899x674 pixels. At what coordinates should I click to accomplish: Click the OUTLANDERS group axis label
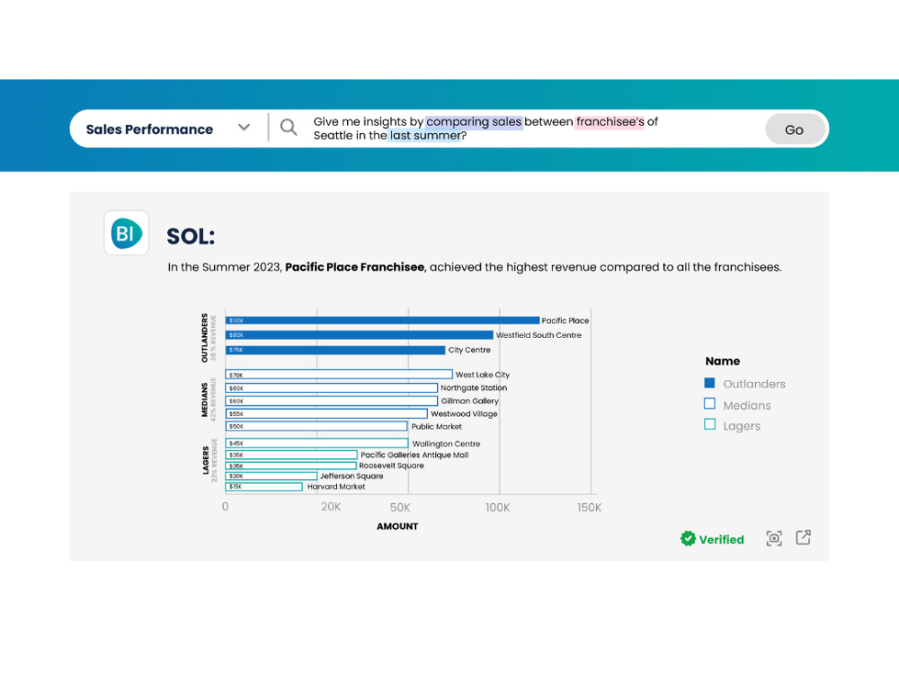click(204, 338)
